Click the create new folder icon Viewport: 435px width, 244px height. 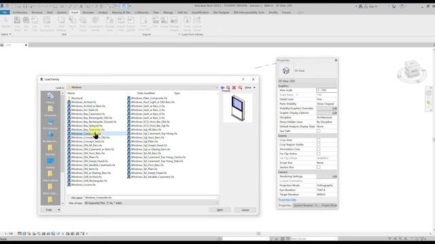coord(240,87)
